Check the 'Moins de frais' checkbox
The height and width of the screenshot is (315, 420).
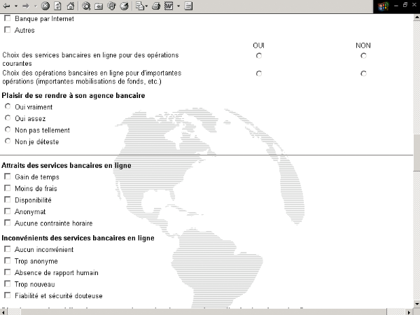[8, 188]
